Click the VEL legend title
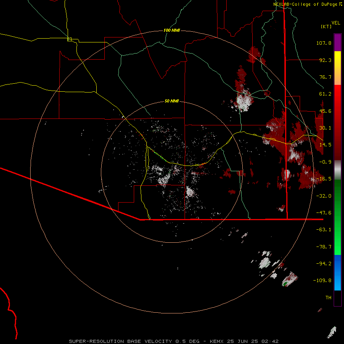 pyautogui.click(x=336, y=23)
